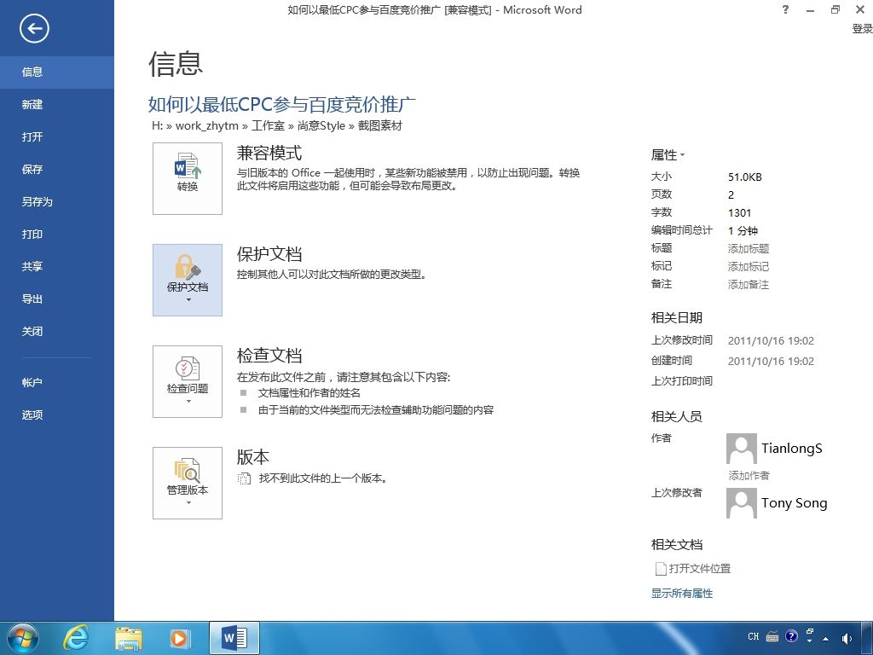The width and height of the screenshot is (873, 655).
Task: Click the speaker volume tray icon
Action: click(x=847, y=638)
